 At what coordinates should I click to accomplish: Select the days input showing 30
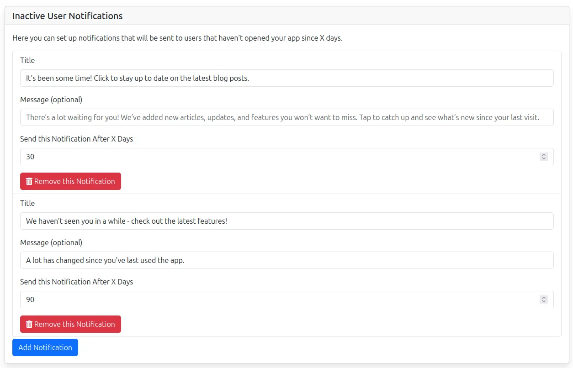coord(274,156)
